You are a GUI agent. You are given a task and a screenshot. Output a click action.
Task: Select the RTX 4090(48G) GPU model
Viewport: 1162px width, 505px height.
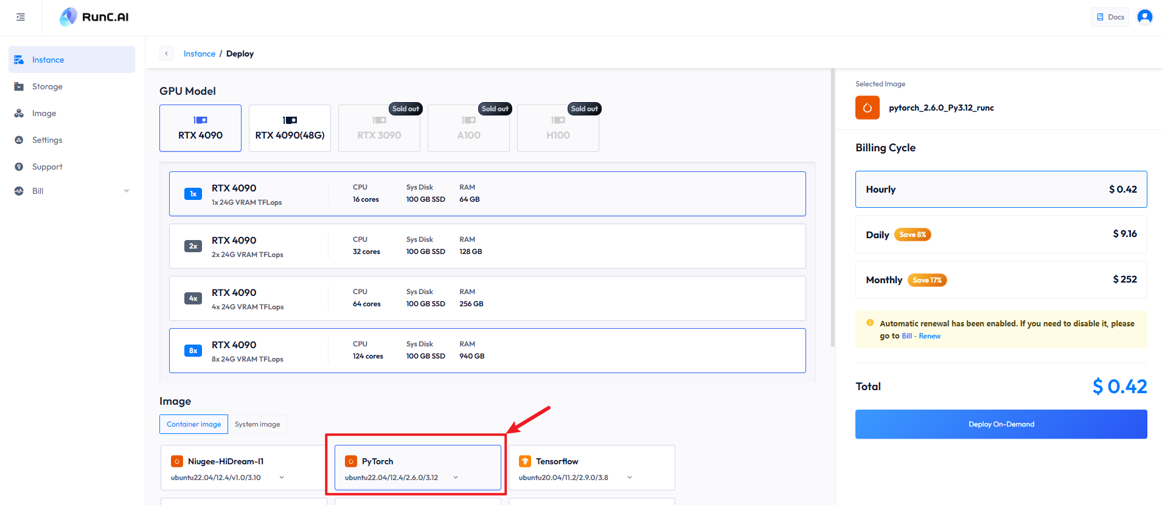290,128
